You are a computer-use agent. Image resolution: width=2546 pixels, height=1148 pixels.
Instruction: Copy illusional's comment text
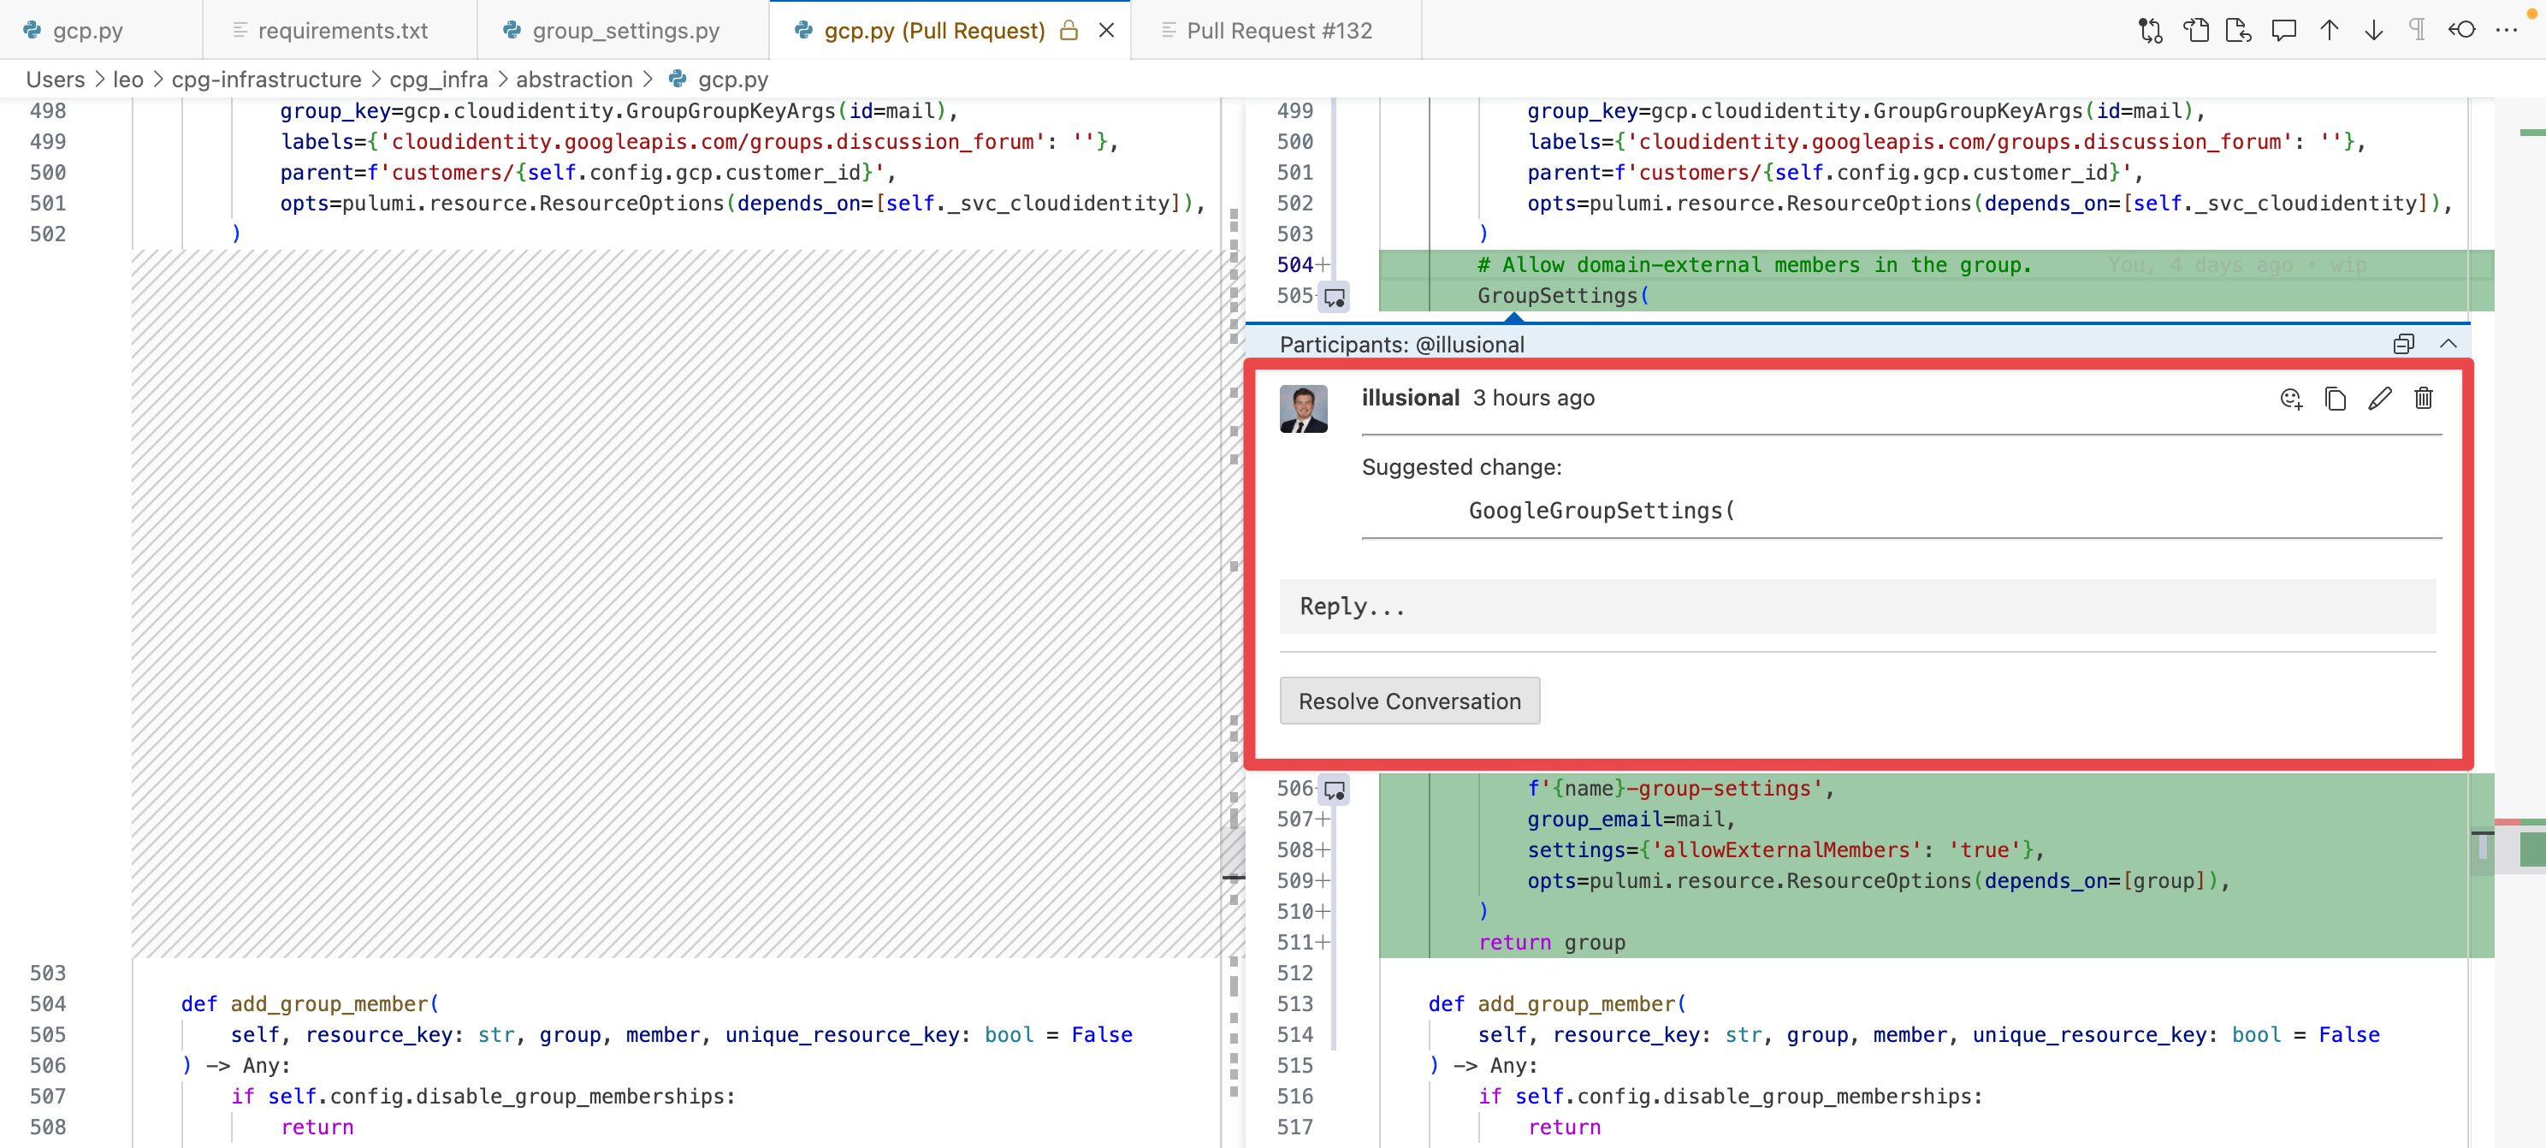(x=2336, y=398)
